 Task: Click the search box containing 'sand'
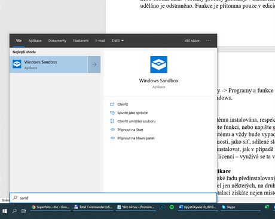pyautogui.click(x=113, y=198)
